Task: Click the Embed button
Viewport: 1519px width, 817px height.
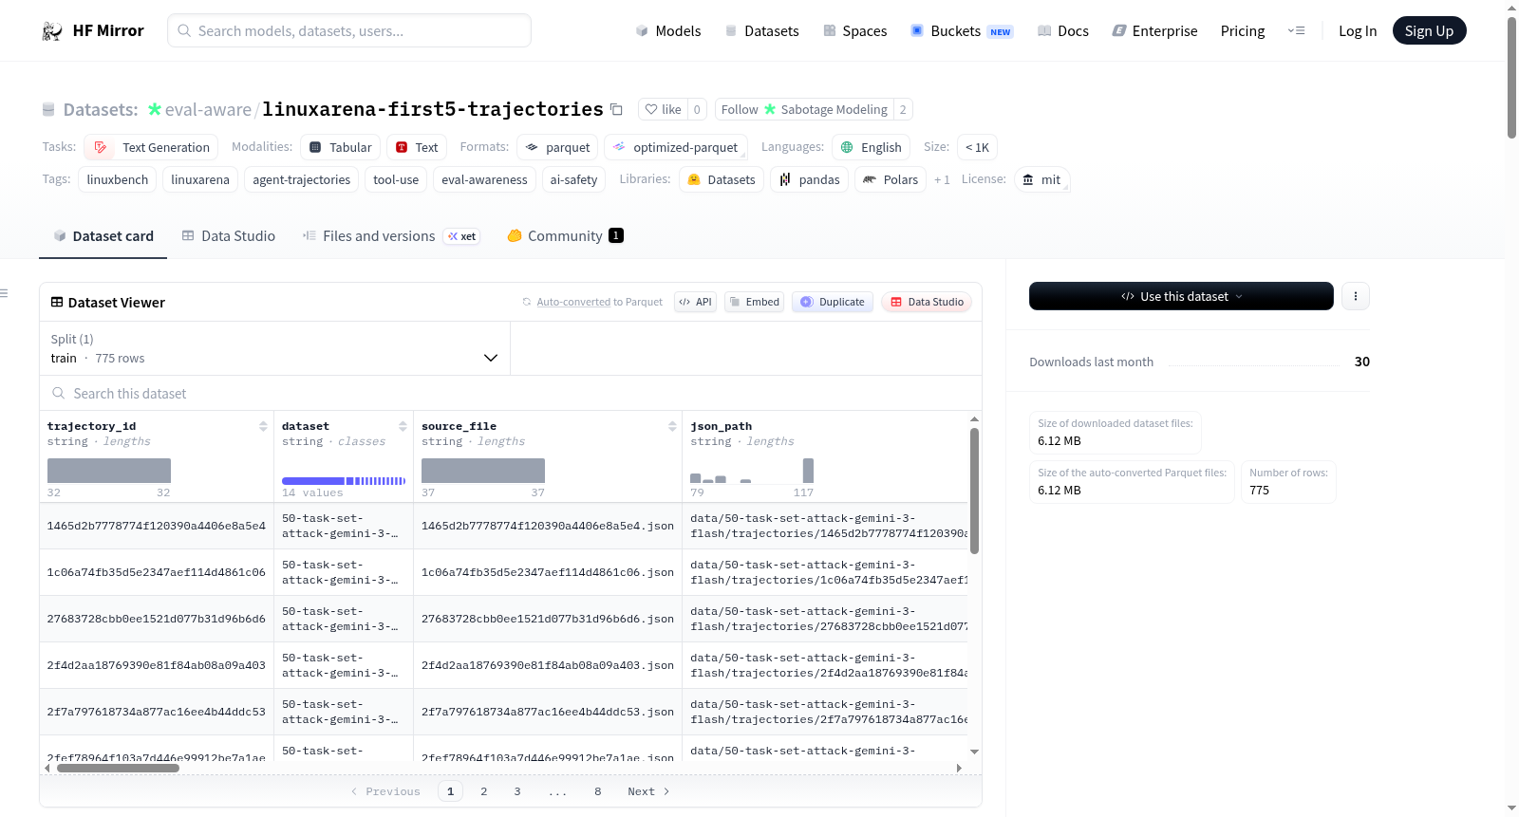Action: (754, 302)
